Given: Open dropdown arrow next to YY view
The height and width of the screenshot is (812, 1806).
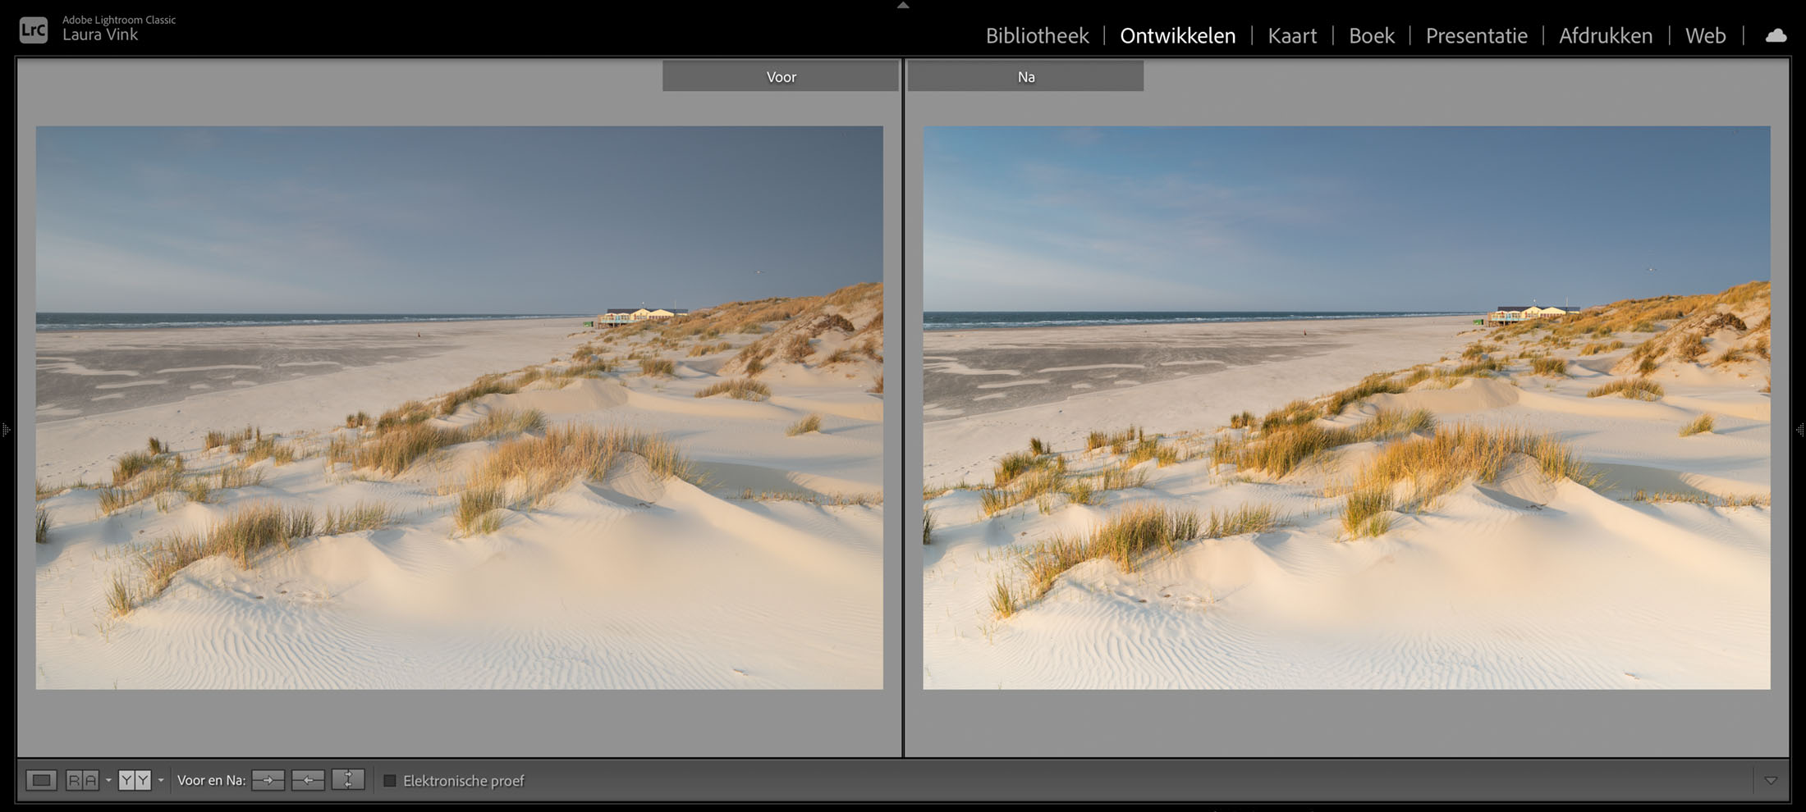Looking at the screenshot, I should click(x=161, y=781).
